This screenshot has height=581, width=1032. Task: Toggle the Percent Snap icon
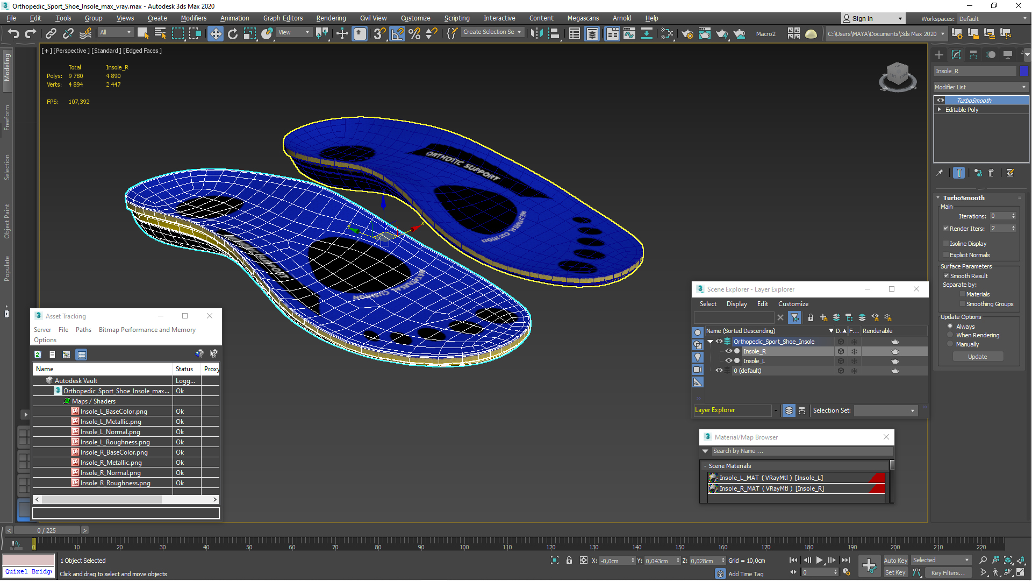(414, 34)
